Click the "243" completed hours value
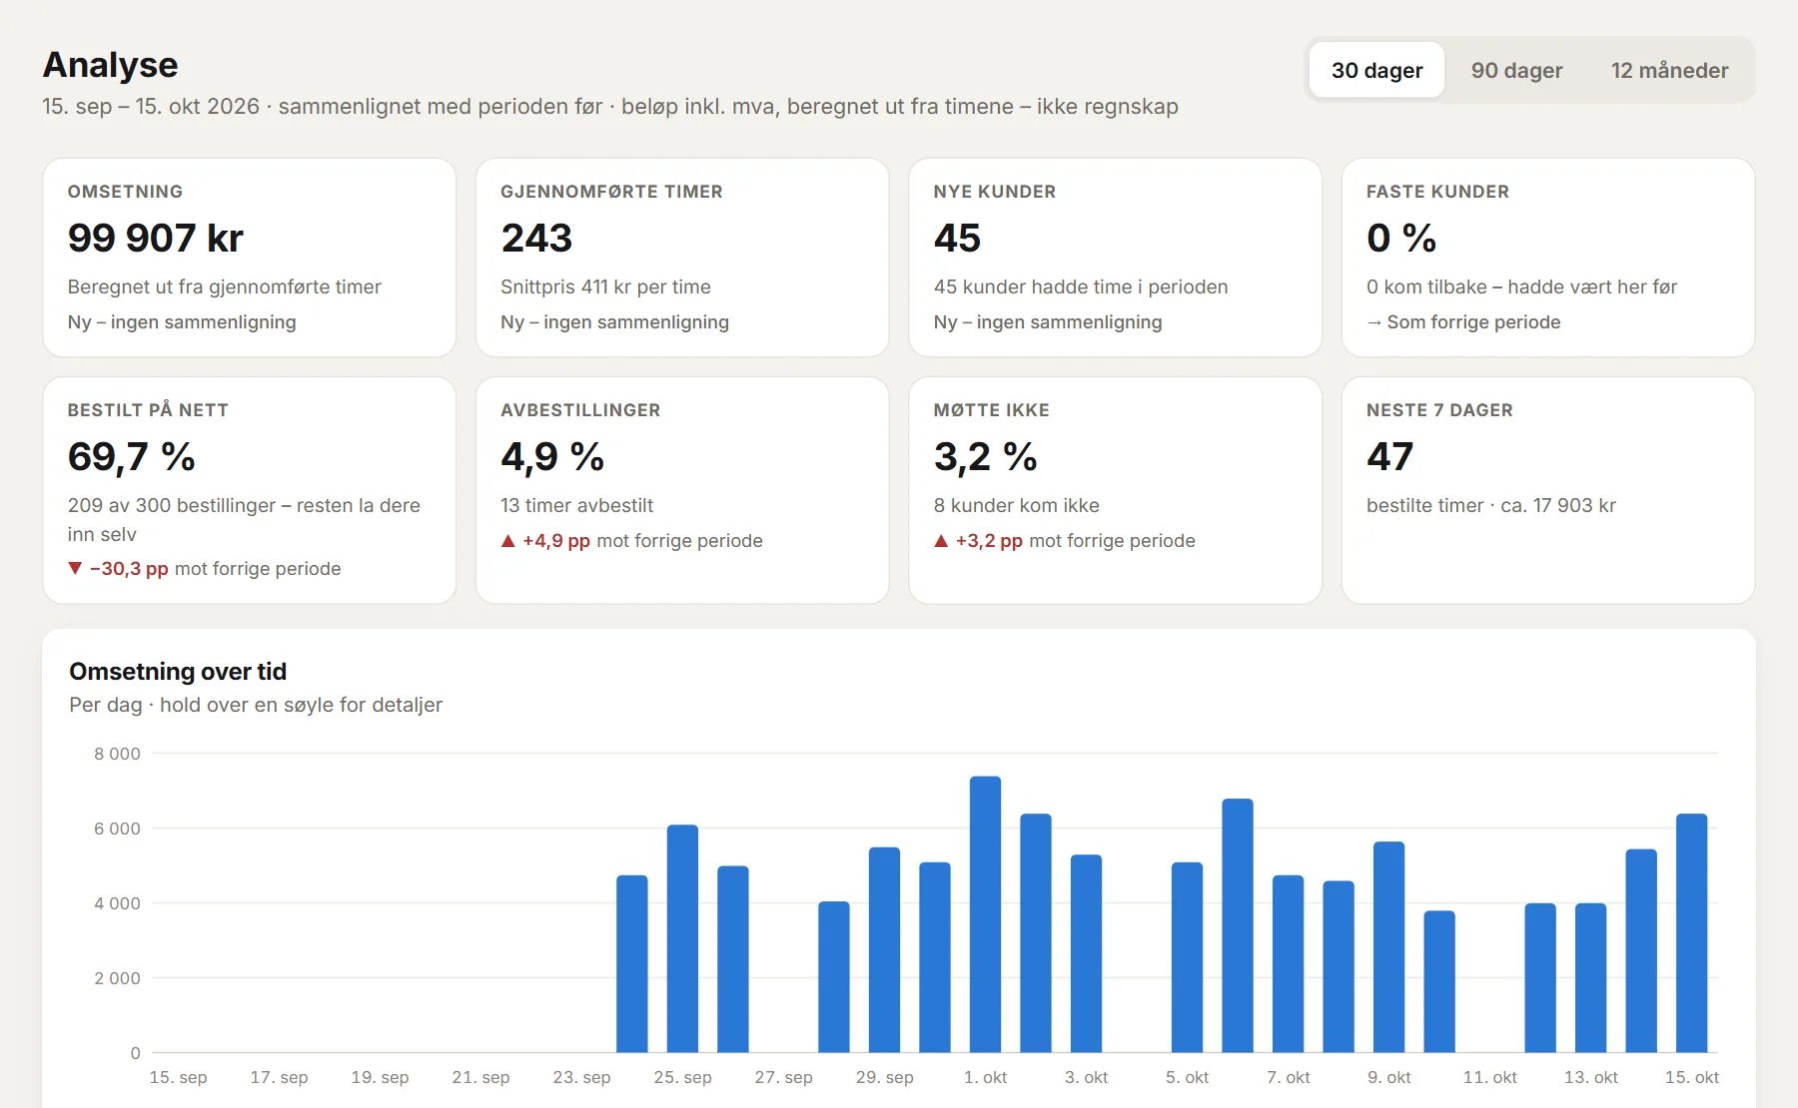1798x1108 pixels. click(536, 239)
